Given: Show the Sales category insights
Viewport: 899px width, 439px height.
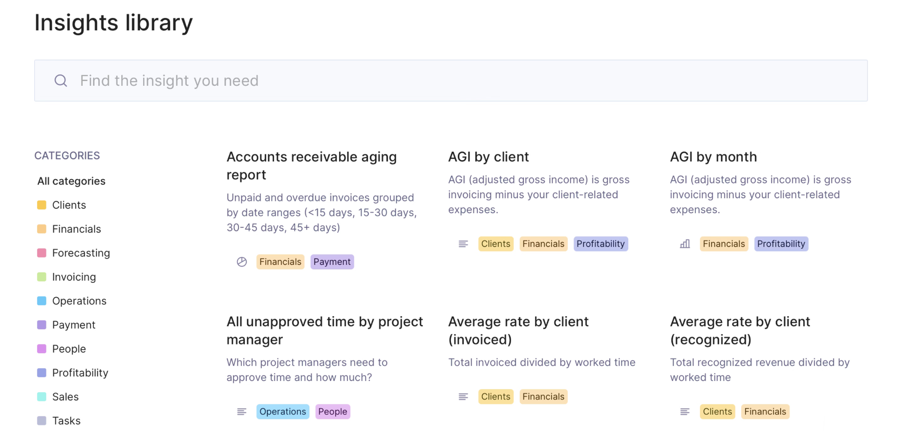Looking at the screenshot, I should pos(65,397).
